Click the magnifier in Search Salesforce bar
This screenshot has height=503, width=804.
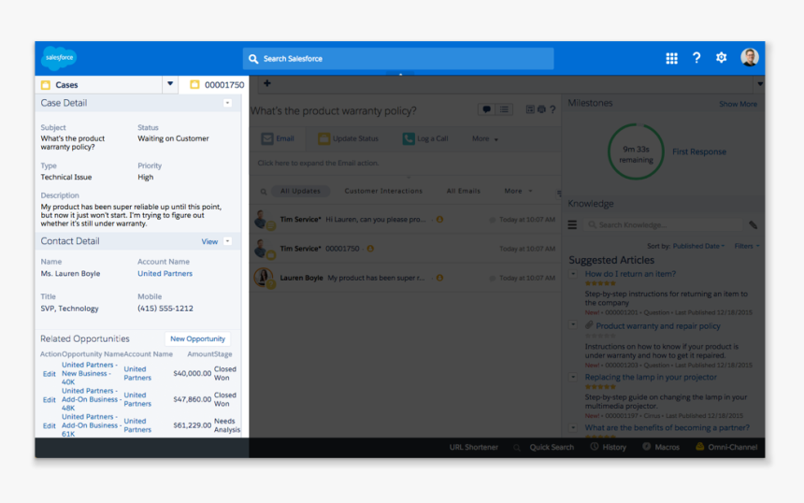pos(253,59)
